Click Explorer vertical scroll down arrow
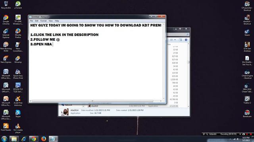 (x=188, y=106)
